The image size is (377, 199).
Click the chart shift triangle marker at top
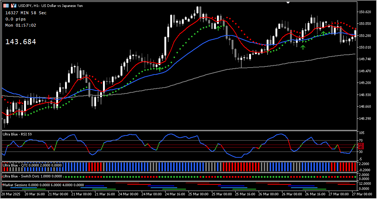click(288, 2)
